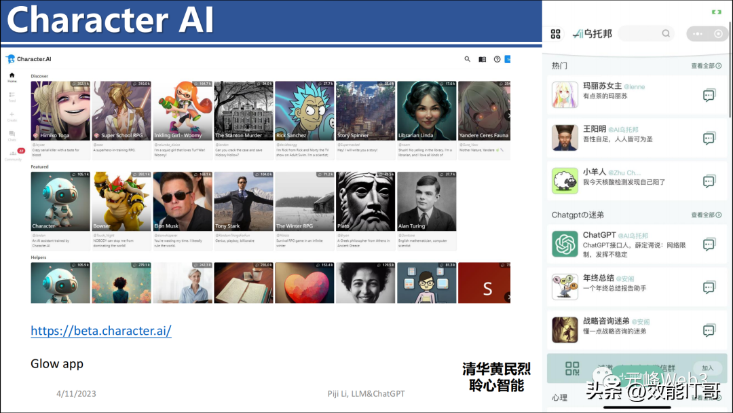Screen dimensions: 733x413
Task: Open chat icon beside 玛丽苏女主
Action: tap(709, 95)
